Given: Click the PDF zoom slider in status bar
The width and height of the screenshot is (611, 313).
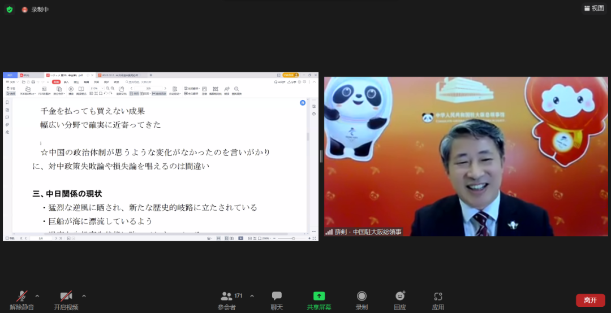Looking at the screenshot, I should coord(294,238).
